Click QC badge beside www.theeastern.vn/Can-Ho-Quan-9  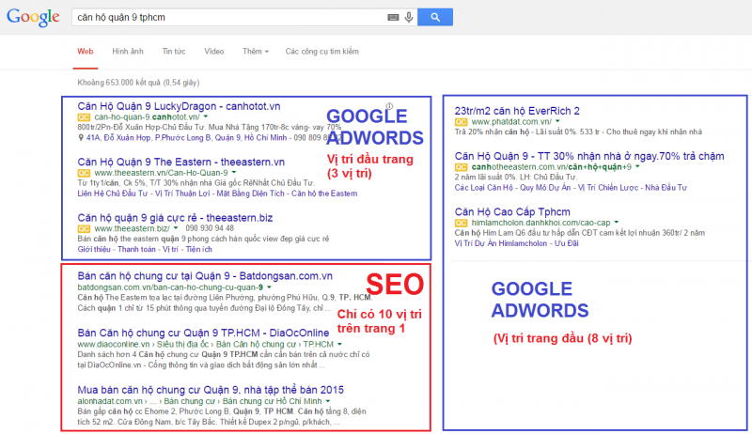point(84,173)
